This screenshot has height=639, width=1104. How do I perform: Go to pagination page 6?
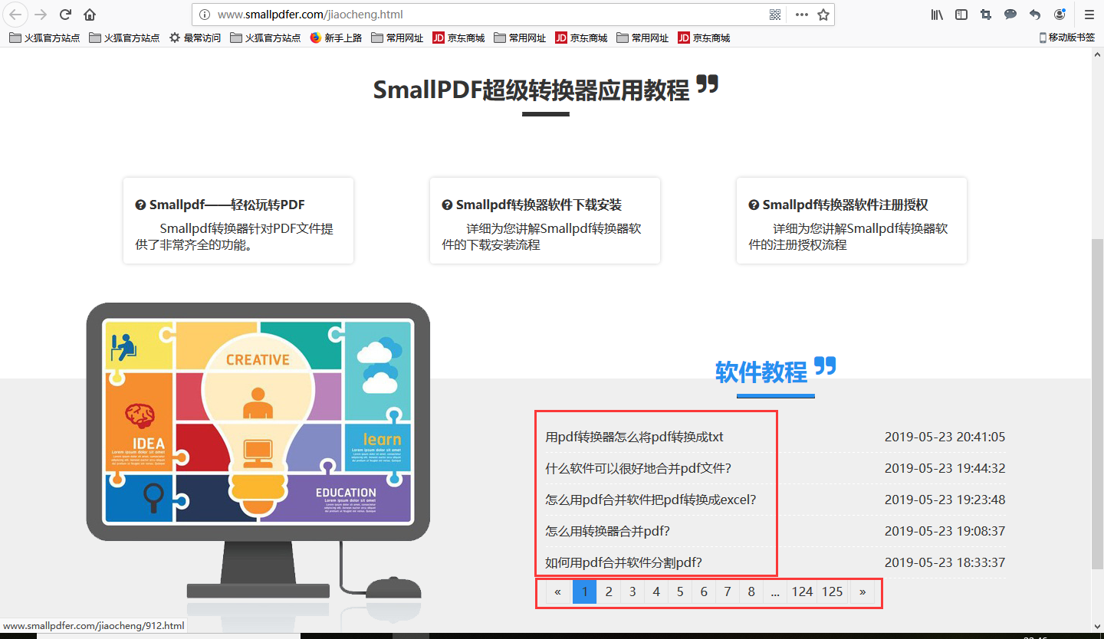click(704, 591)
